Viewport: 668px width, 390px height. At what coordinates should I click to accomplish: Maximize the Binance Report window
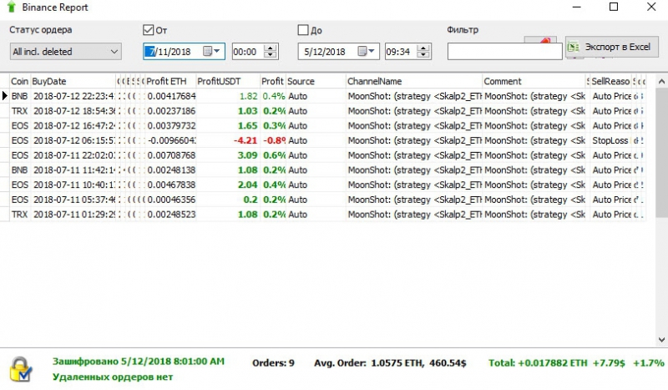[614, 7]
